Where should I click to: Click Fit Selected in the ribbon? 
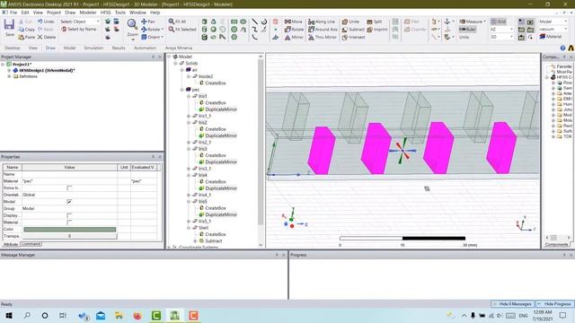tap(182, 30)
